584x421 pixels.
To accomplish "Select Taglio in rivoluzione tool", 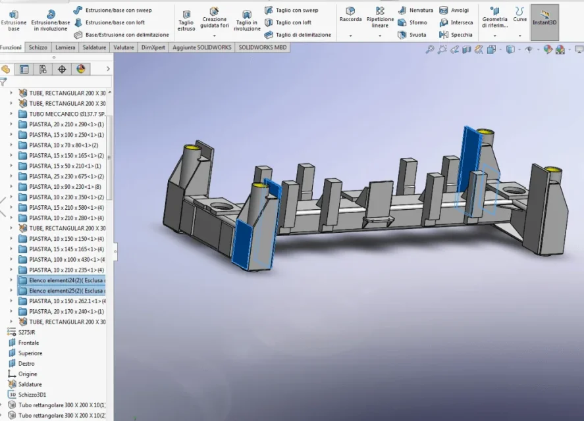I will [247, 21].
